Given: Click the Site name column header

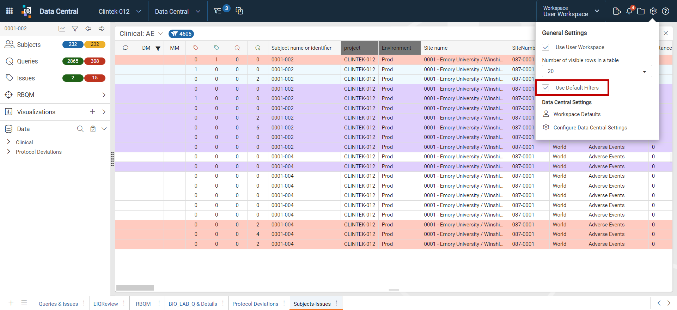Looking at the screenshot, I should click(436, 48).
